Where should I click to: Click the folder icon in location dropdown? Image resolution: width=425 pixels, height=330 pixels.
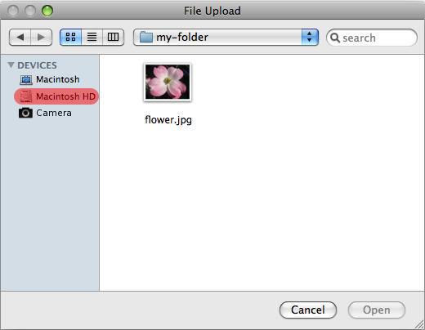[x=146, y=37]
